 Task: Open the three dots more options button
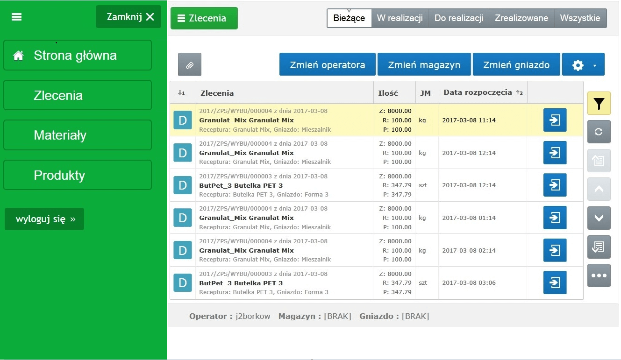[599, 275]
